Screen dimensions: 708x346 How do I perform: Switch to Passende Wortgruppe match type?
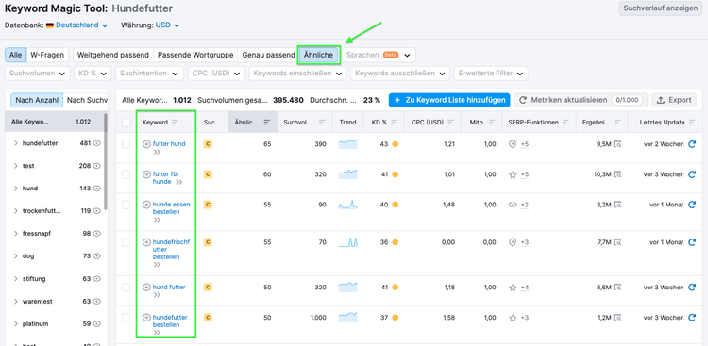(x=195, y=55)
